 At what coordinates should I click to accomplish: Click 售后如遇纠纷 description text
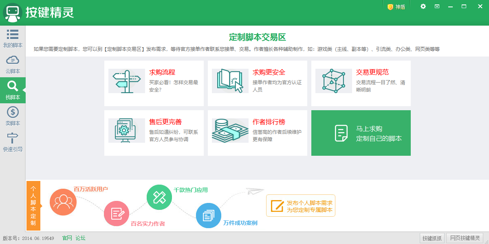[x=174, y=135]
